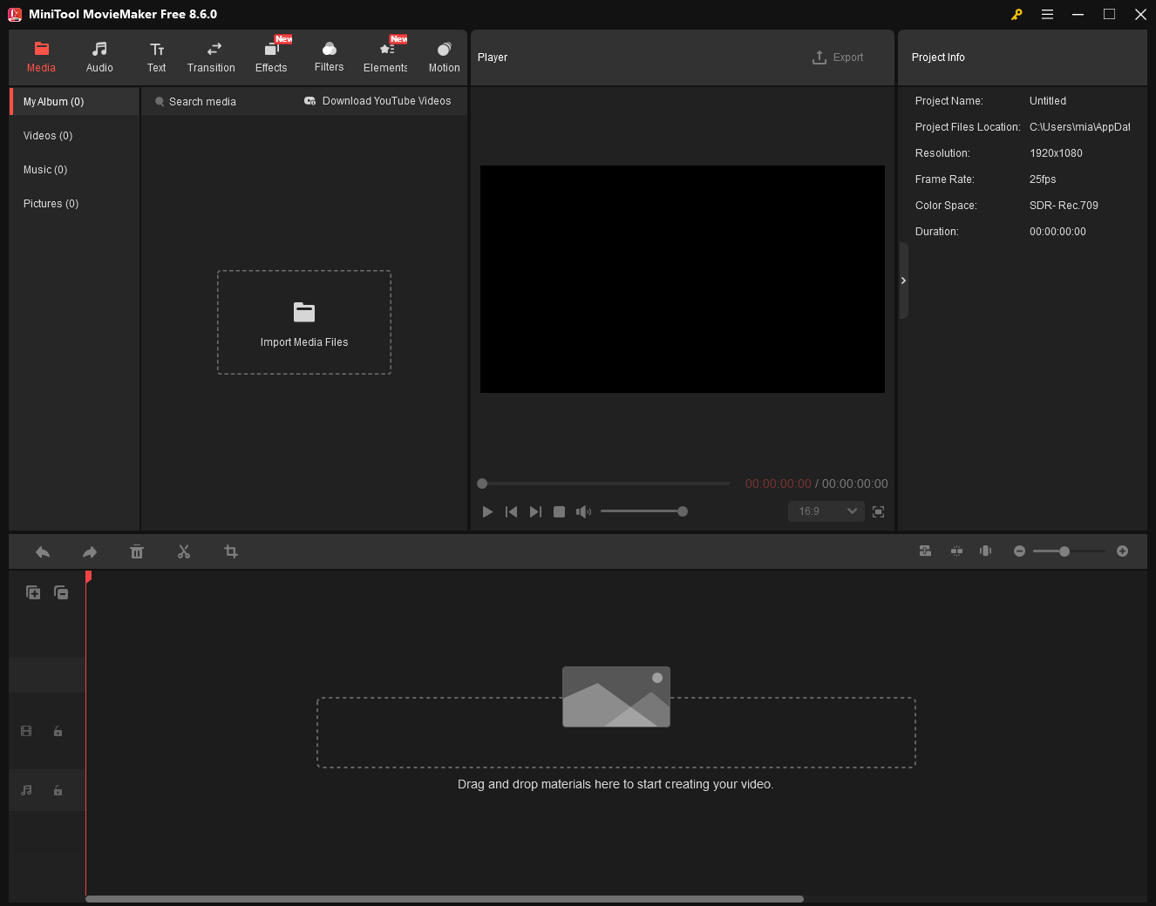The image size is (1156, 906).
Task: Click the Delete trash icon
Action: 137,552
